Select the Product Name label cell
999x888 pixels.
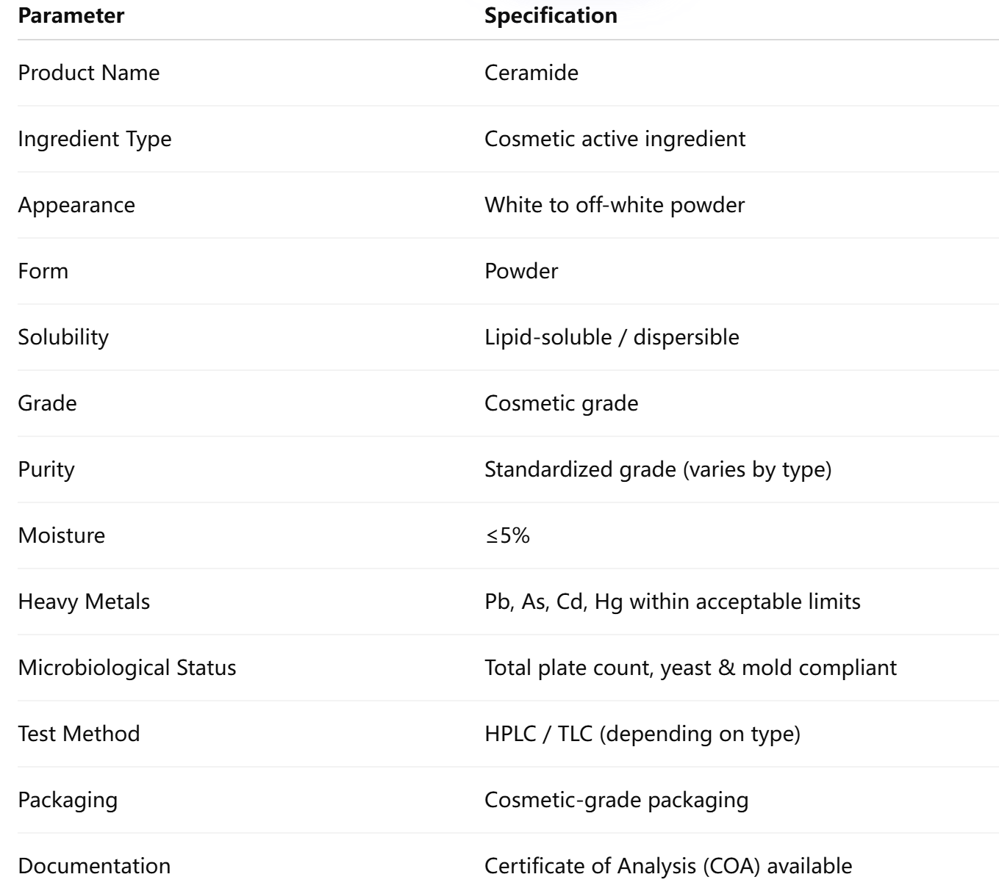pos(89,73)
